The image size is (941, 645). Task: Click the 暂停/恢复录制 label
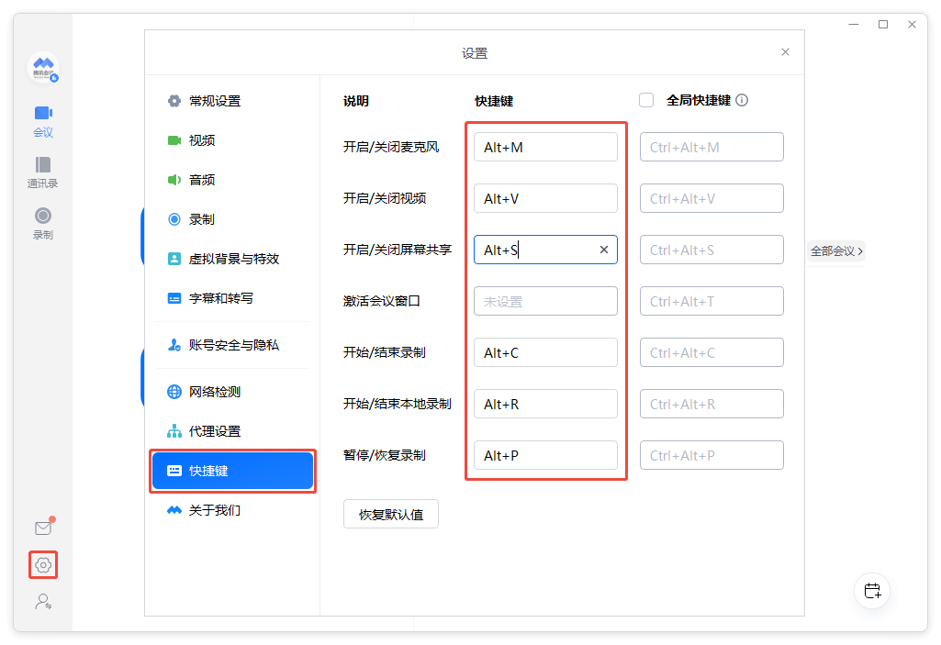[385, 455]
